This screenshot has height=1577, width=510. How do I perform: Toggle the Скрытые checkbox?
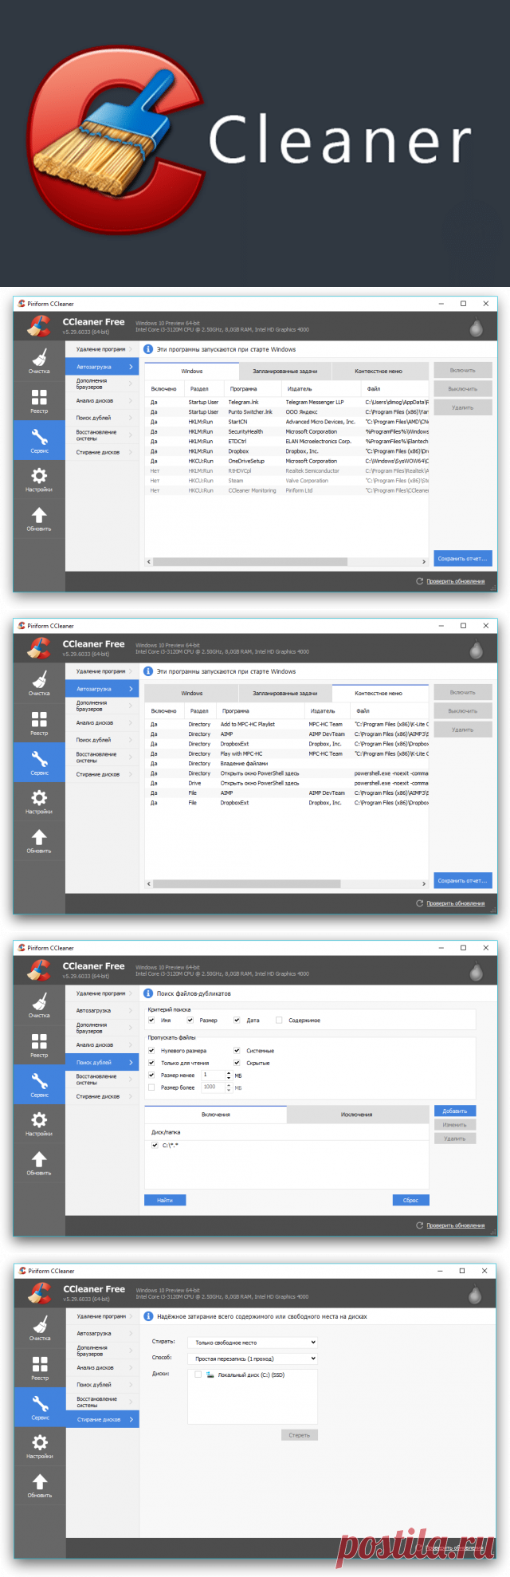point(237,1063)
